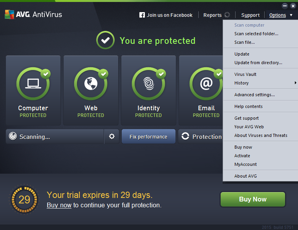Open Virus Vault from menu
The width and height of the screenshot is (298, 230).
click(x=260, y=74)
